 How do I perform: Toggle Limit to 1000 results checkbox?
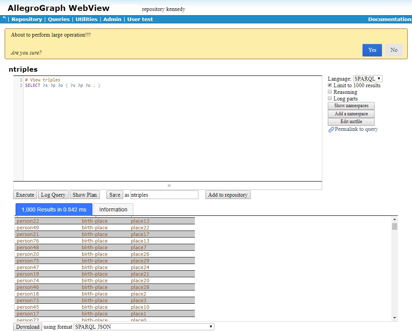(x=330, y=85)
